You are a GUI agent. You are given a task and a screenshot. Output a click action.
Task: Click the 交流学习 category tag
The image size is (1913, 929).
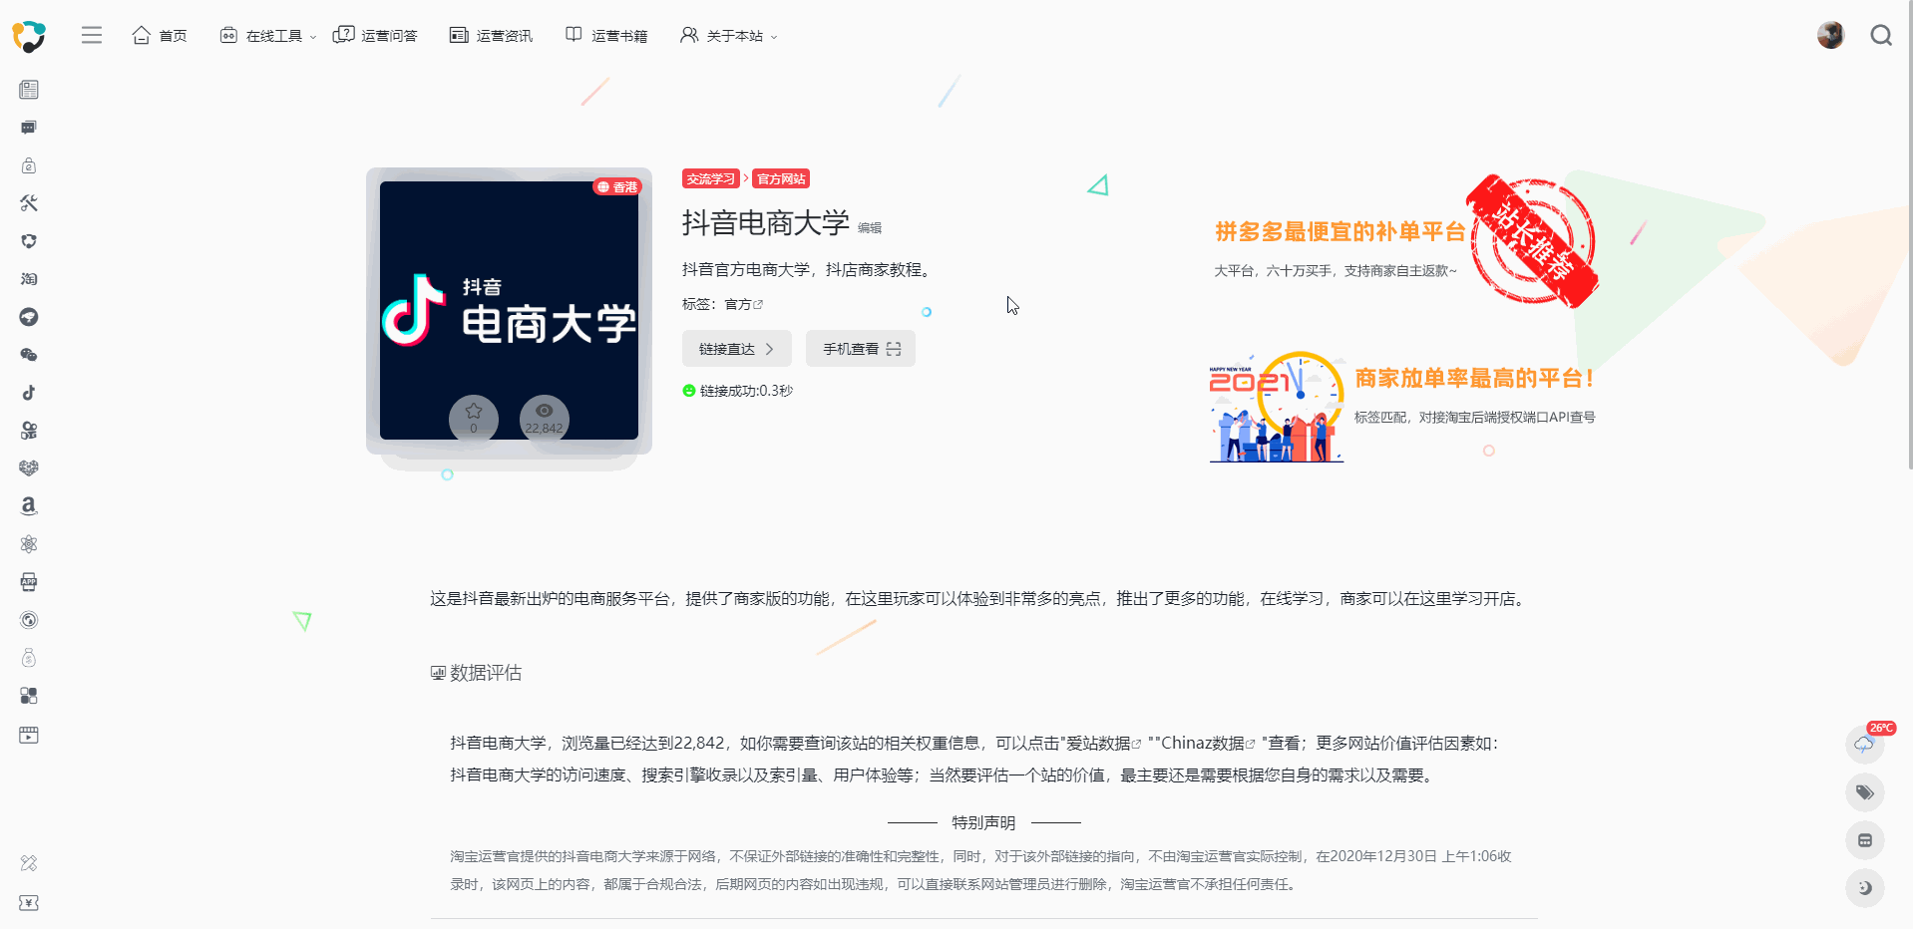point(710,179)
